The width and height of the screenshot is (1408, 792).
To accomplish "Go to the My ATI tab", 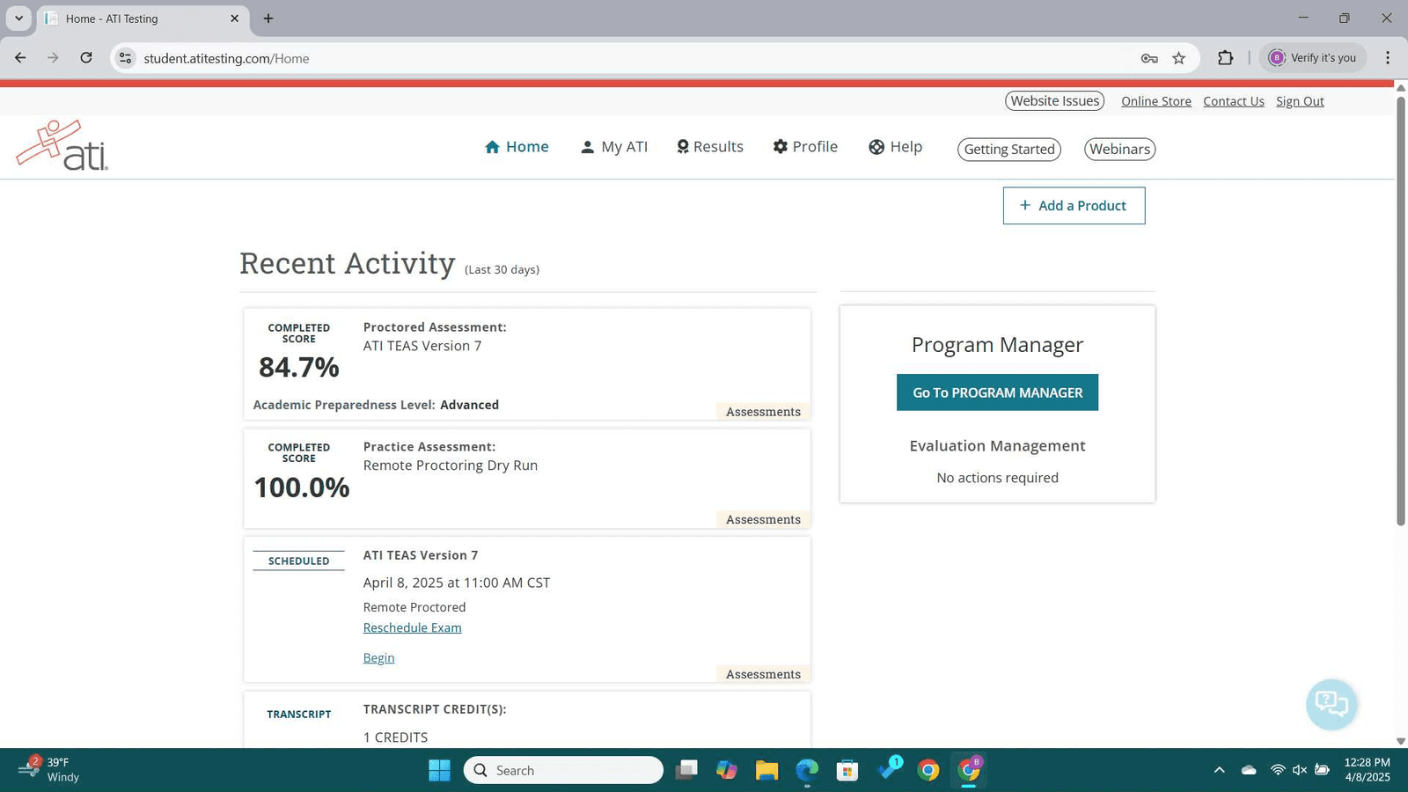I will [614, 147].
